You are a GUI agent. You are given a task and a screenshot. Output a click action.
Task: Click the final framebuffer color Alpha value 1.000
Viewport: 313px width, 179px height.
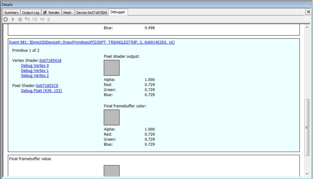[x=150, y=129]
